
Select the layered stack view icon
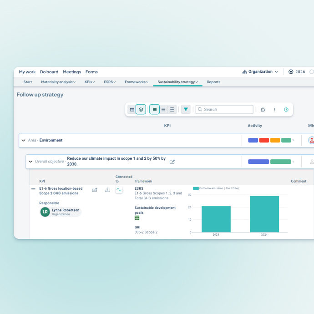click(x=141, y=110)
